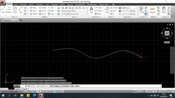Activate the Arc tool
This screenshot has height=98, width=175.
tap(21, 10)
